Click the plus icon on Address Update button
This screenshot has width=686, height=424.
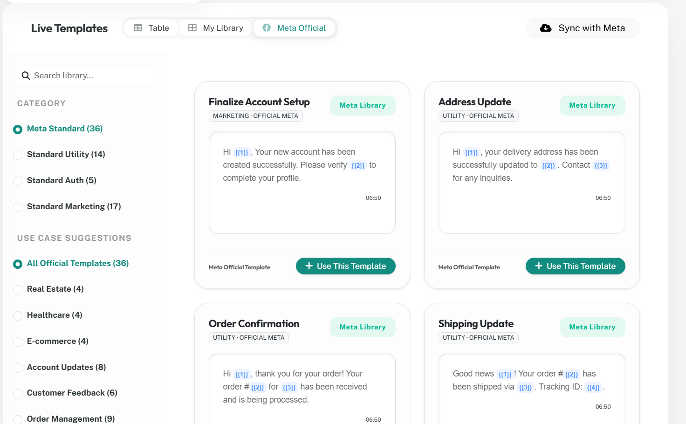[x=539, y=266]
